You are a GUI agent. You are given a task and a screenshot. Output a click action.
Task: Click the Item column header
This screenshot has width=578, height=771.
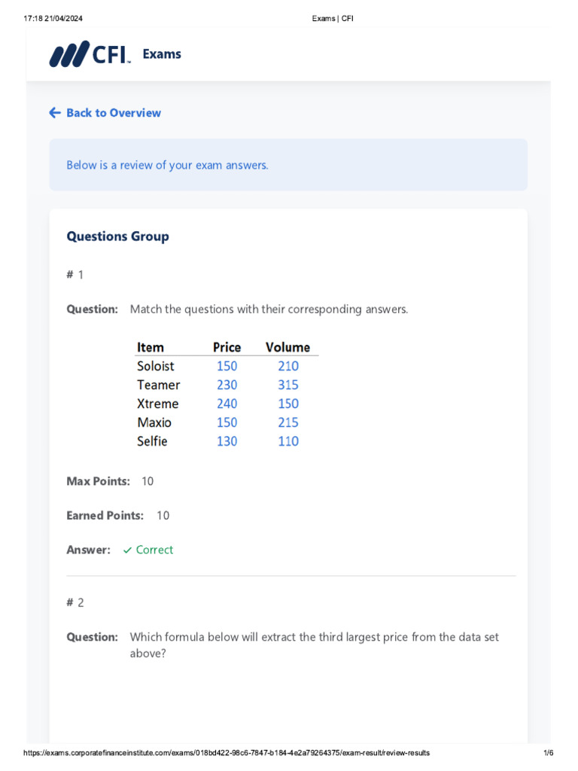pyautogui.click(x=151, y=347)
